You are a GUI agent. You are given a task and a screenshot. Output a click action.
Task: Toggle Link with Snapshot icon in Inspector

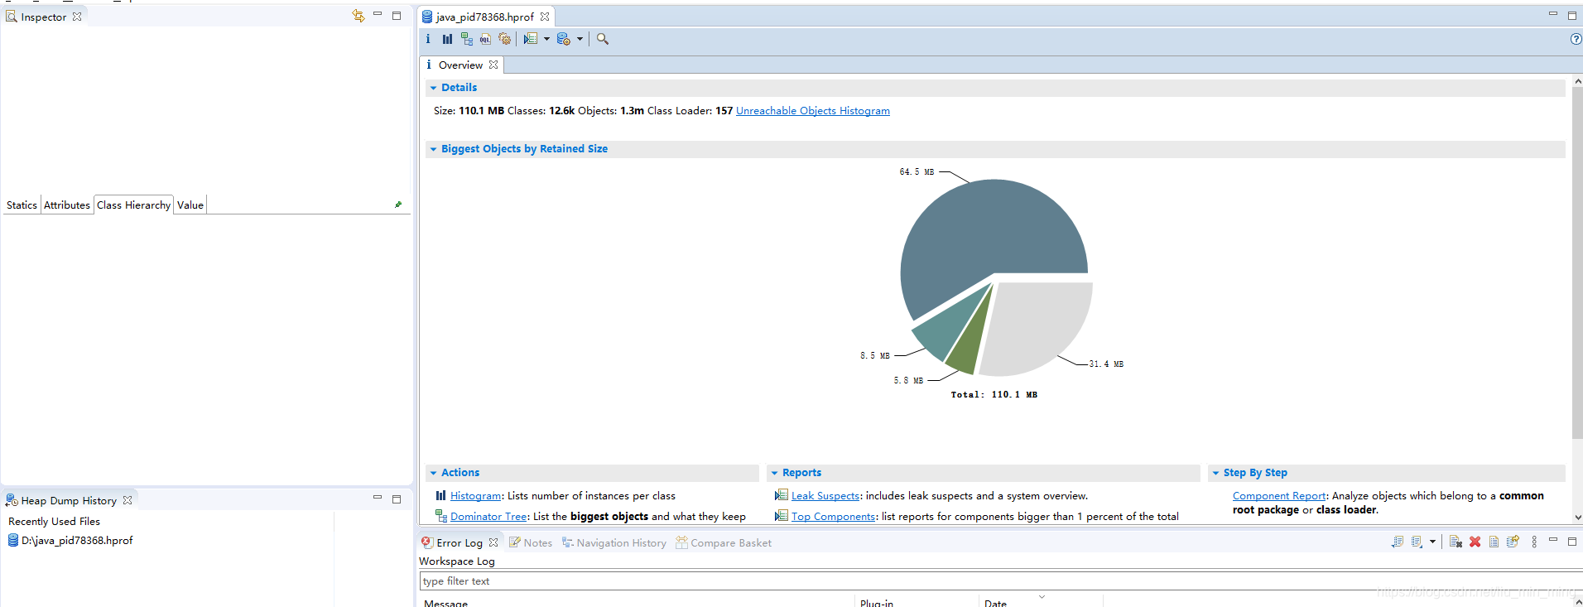pyautogui.click(x=358, y=16)
